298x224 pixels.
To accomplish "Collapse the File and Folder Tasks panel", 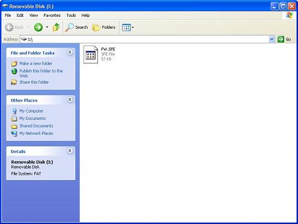I will pos(70,52).
